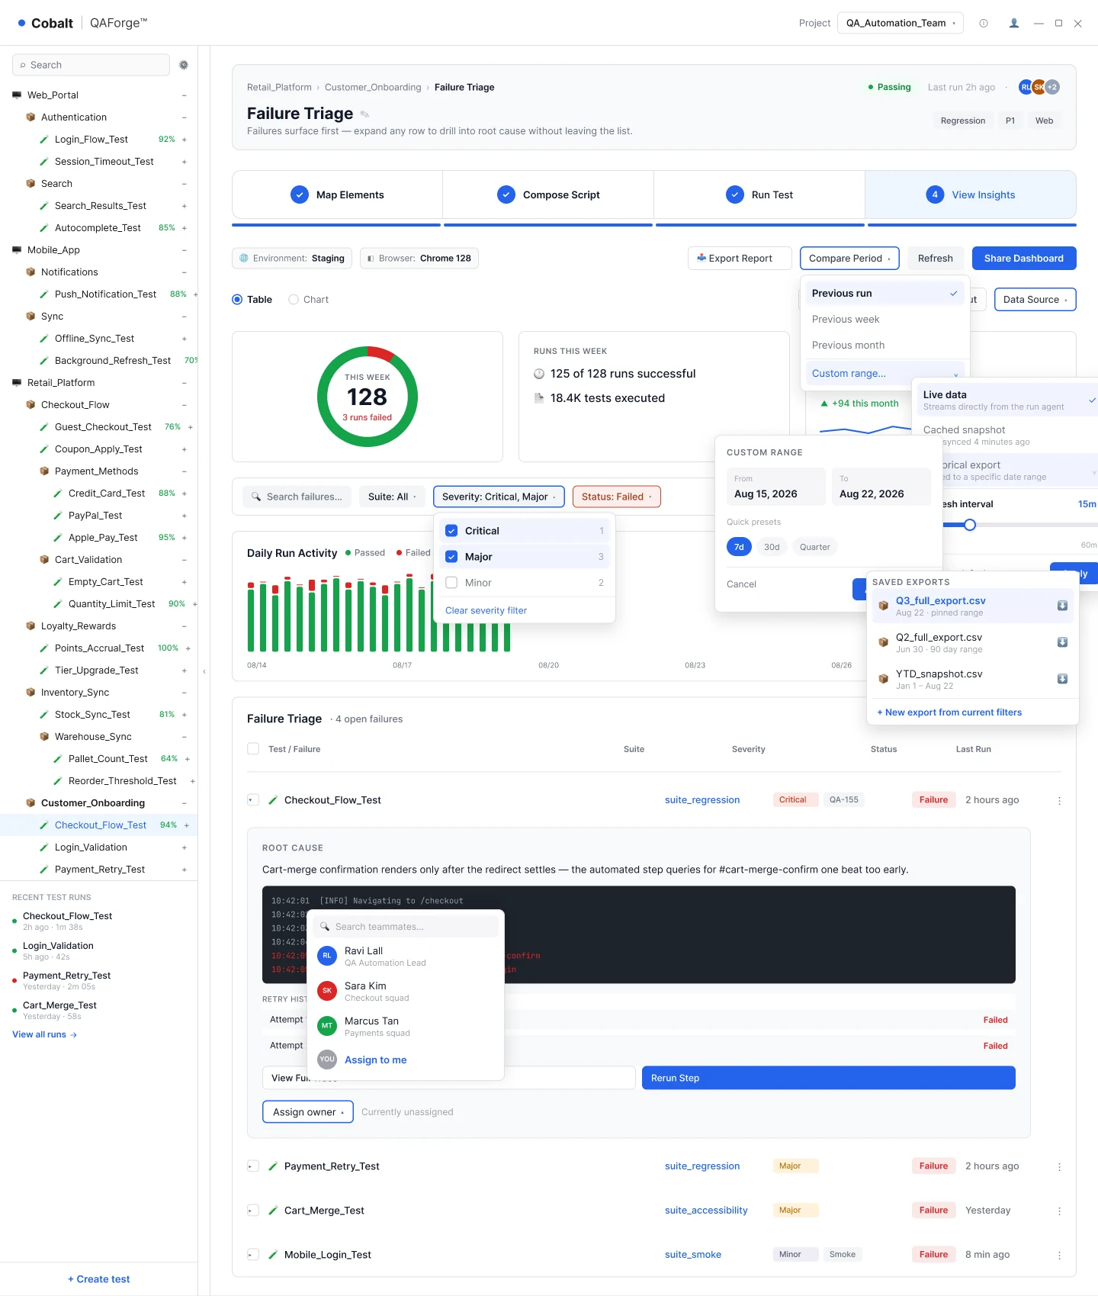Open row menu for Checkout_Flow_Test failure
Viewport: 1098px width, 1296px height.
[x=1060, y=800]
